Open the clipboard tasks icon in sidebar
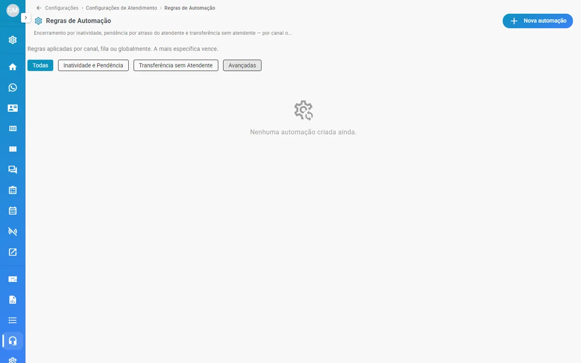 (13, 190)
